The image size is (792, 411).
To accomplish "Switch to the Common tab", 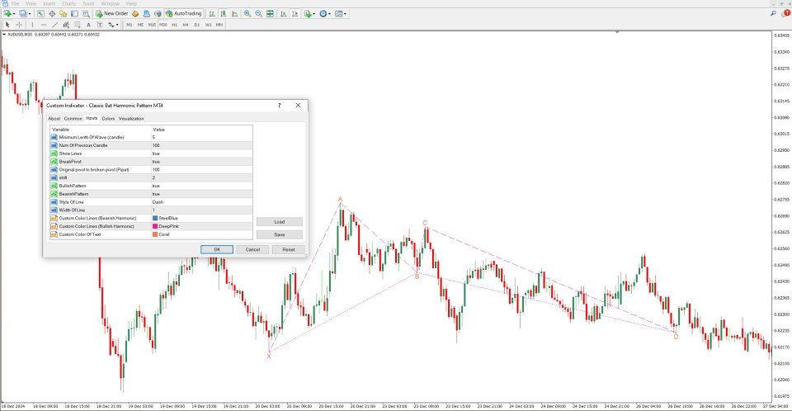I will click(x=73, y=118).
